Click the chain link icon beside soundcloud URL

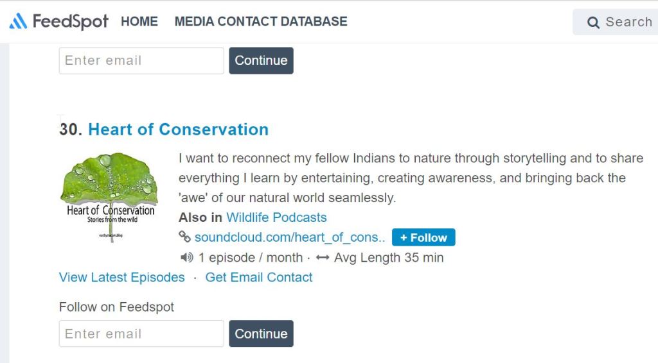(x=185, y=237)
